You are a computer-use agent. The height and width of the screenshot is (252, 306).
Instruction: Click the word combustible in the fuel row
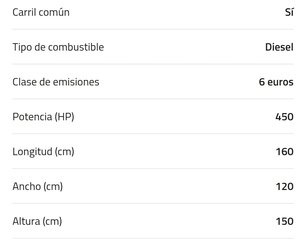coord(76,47)
